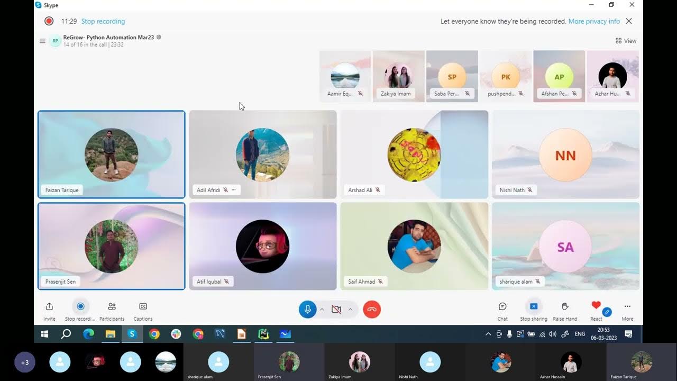The height and width of the screenshot is (381, 677).
Task: Send a heart React
Action: (x=596, y=305)
